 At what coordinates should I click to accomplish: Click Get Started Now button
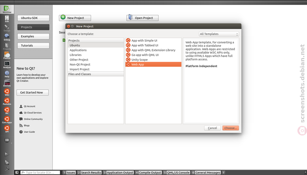(x=33, y=92)
